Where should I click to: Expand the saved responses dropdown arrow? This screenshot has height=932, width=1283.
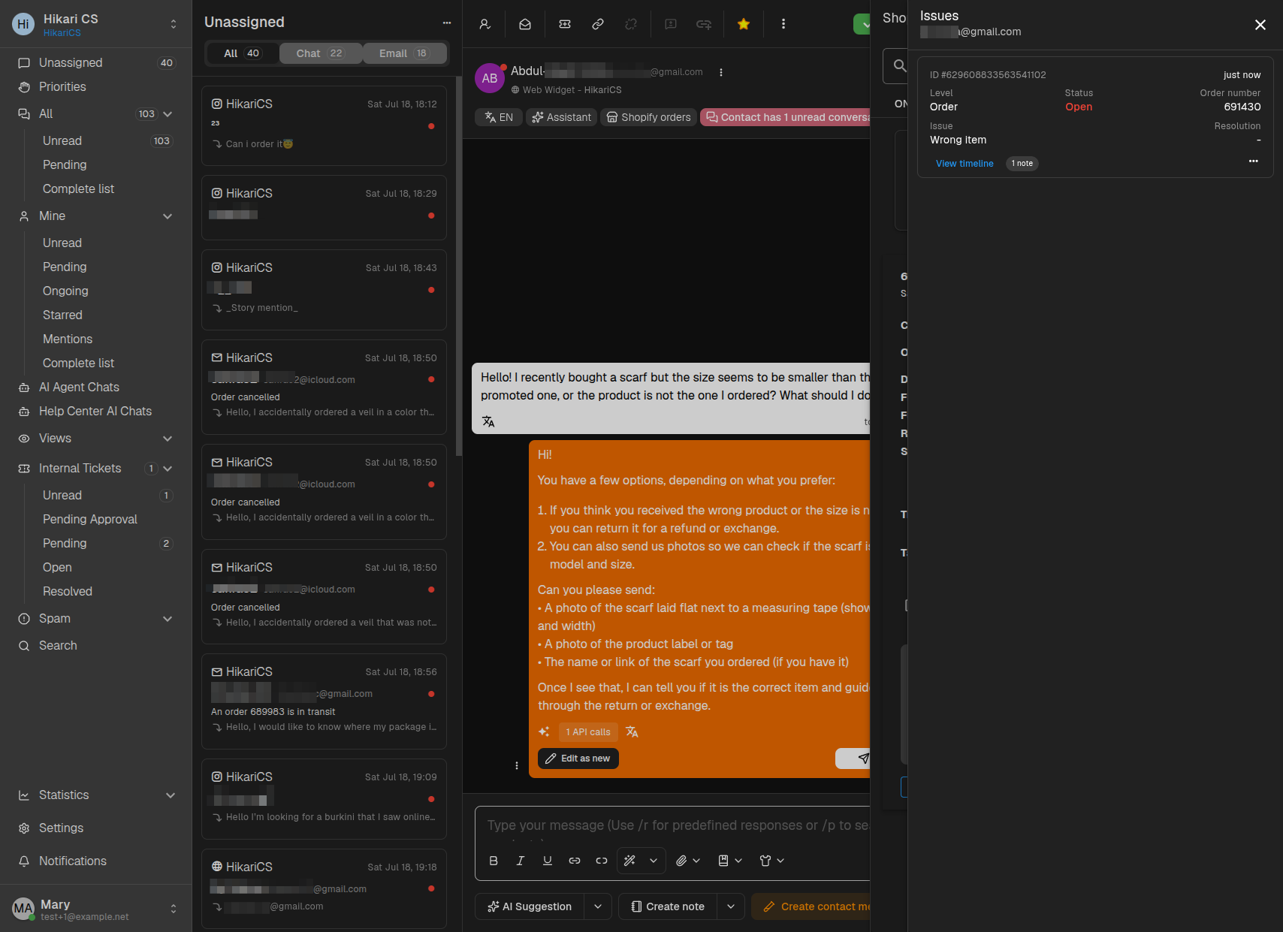pyautogui.click(x=738, y=861)
